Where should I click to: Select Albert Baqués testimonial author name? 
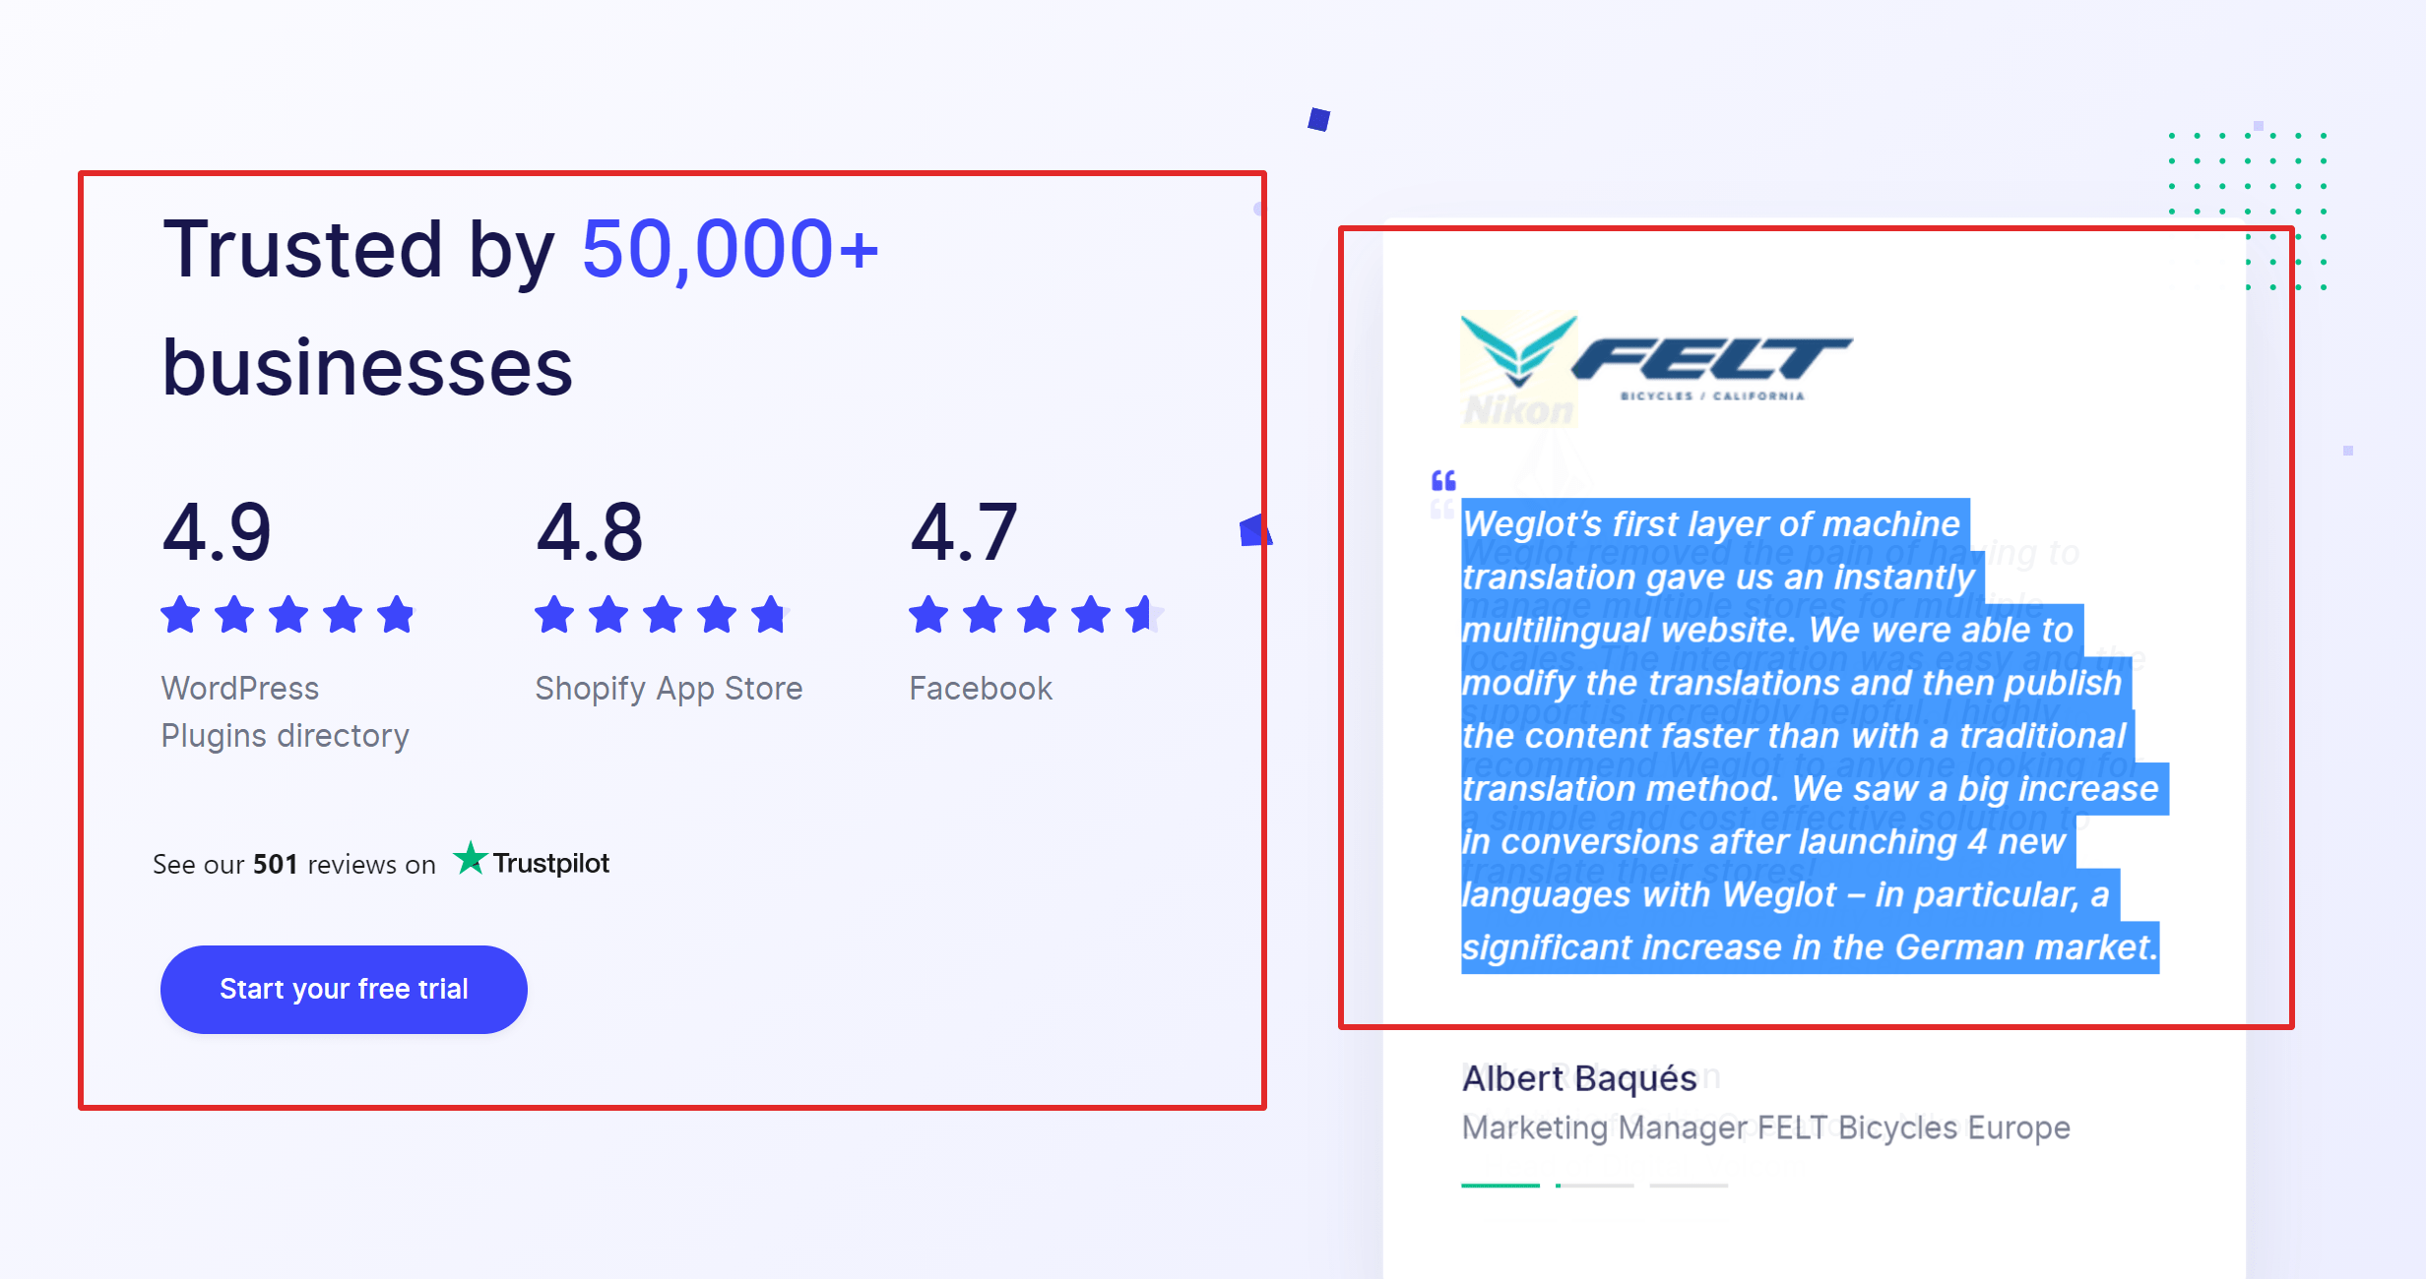[1578, 1077]
